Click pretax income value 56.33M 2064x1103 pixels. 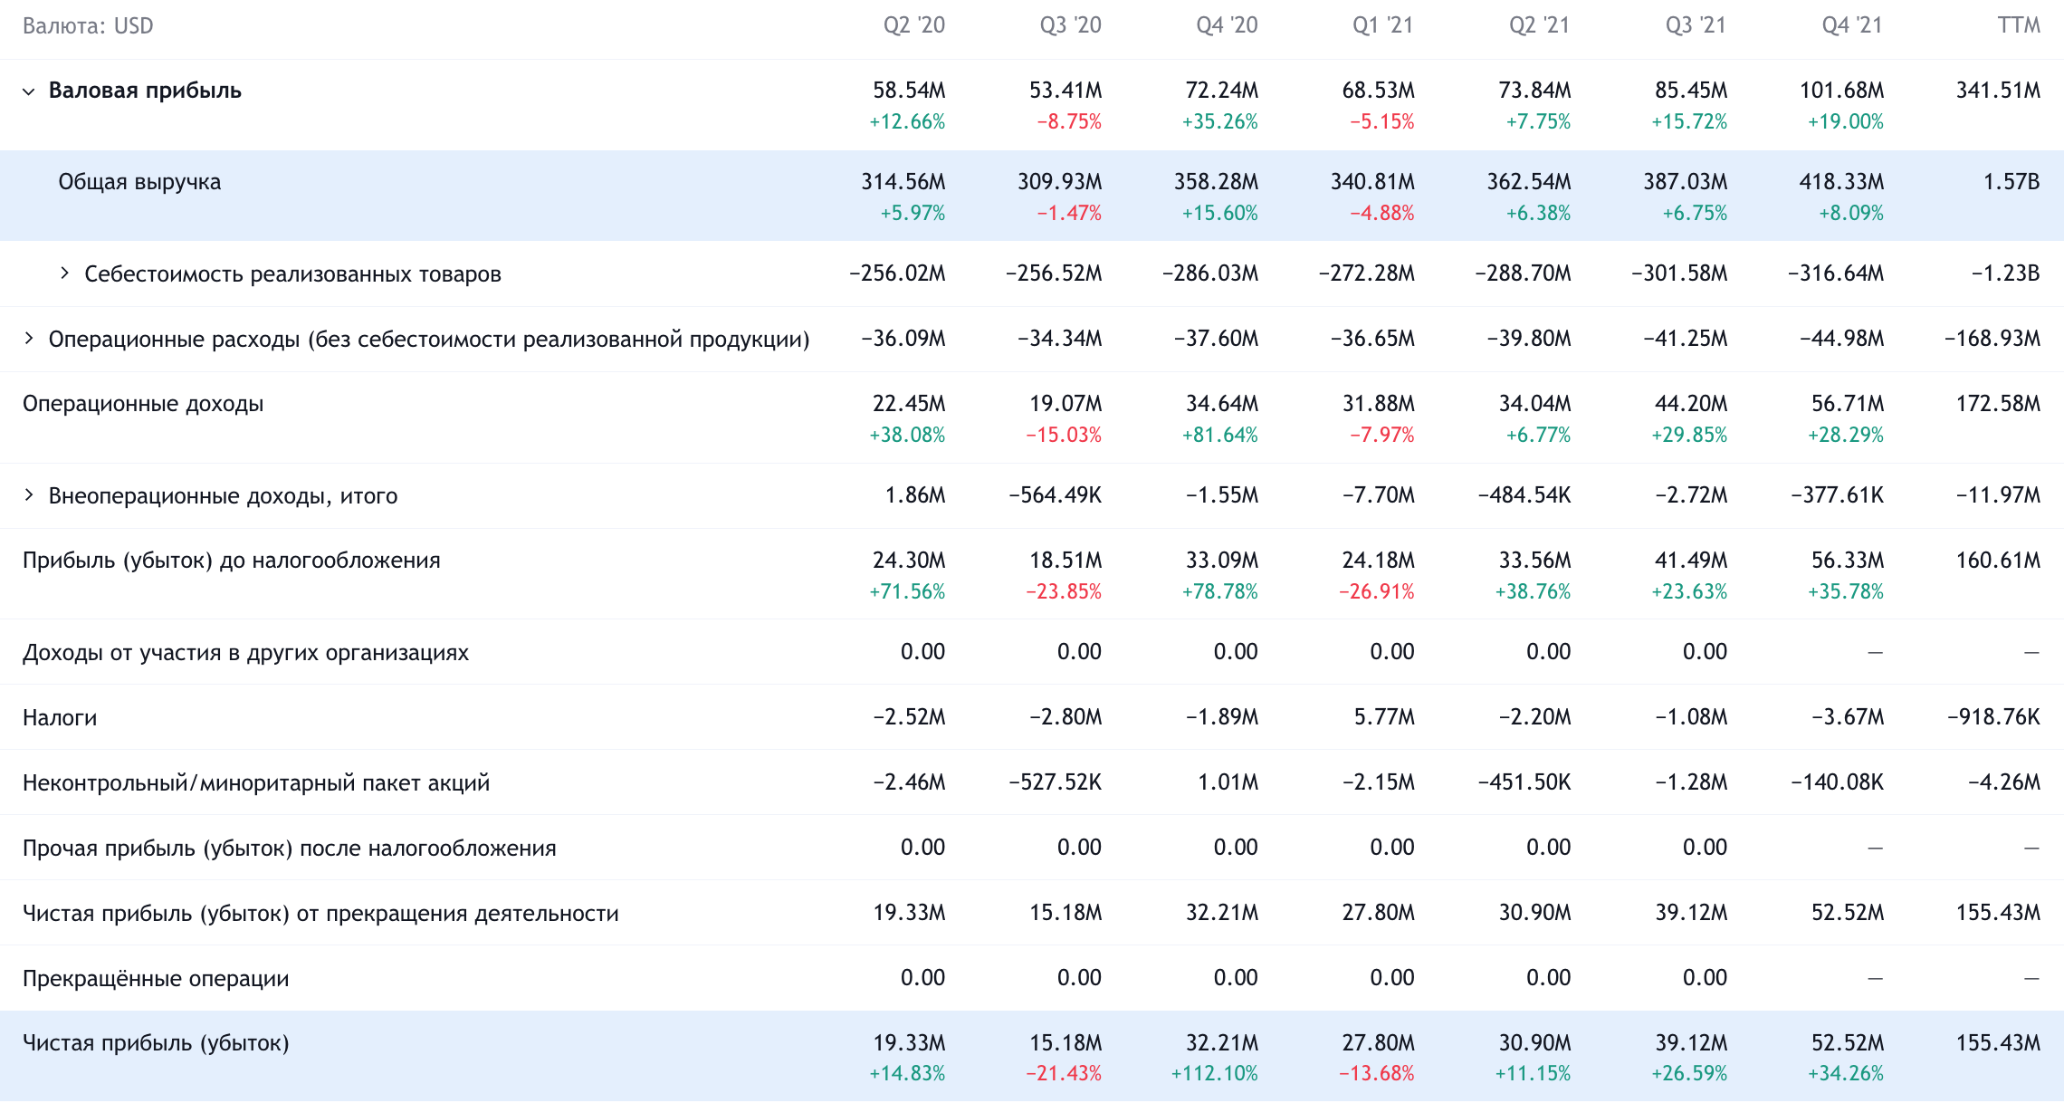(1848, 561)
